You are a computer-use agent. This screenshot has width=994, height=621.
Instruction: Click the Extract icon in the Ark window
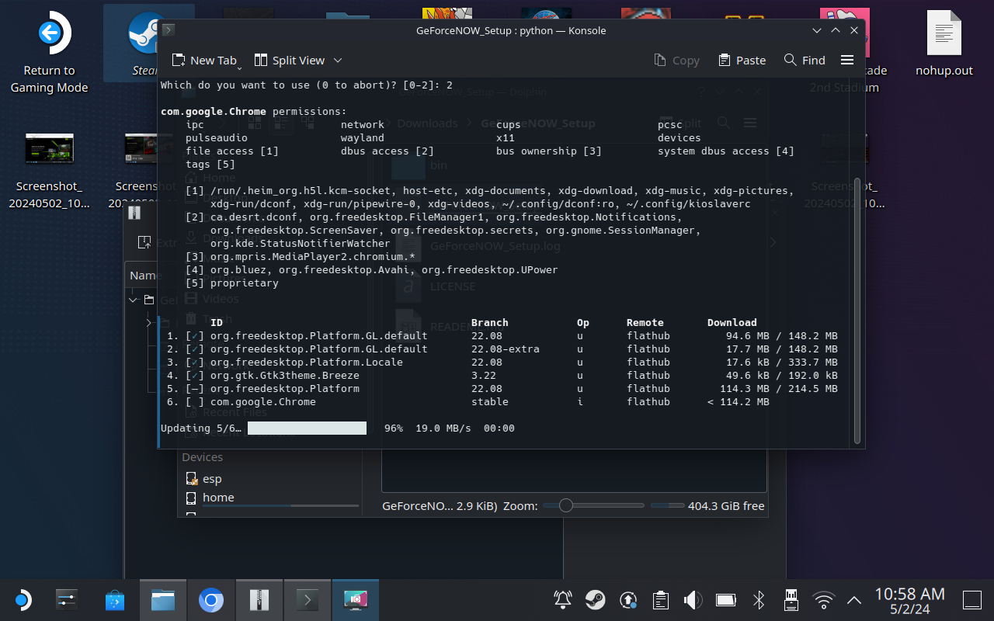pos(144,242)
